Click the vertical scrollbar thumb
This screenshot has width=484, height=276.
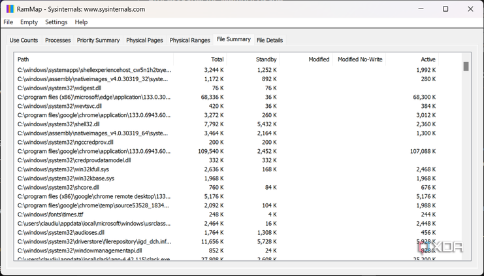coord(466,67)
